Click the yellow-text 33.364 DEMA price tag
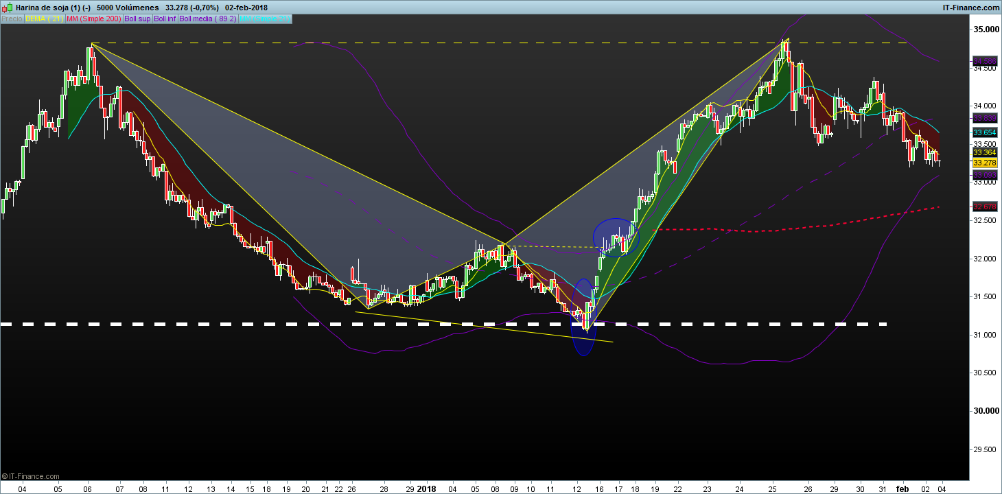 coord(985,152)
